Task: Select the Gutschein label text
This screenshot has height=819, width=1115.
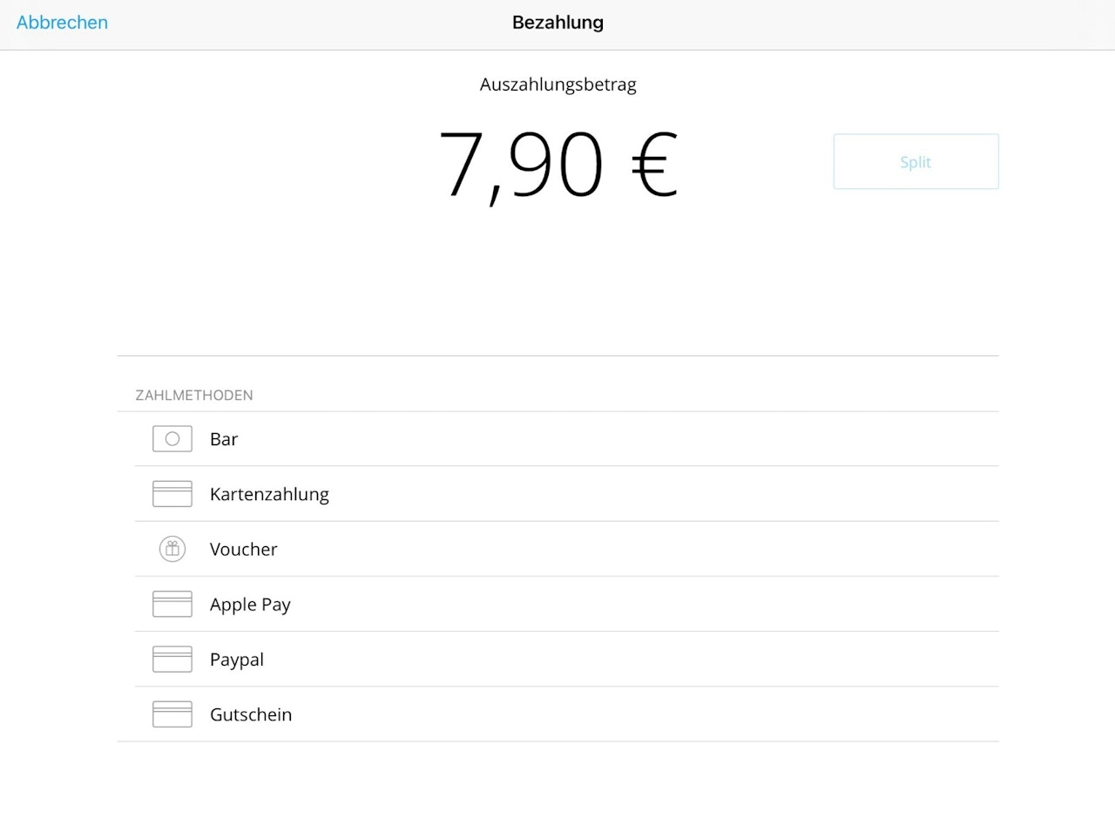Action: coord(251,714)
